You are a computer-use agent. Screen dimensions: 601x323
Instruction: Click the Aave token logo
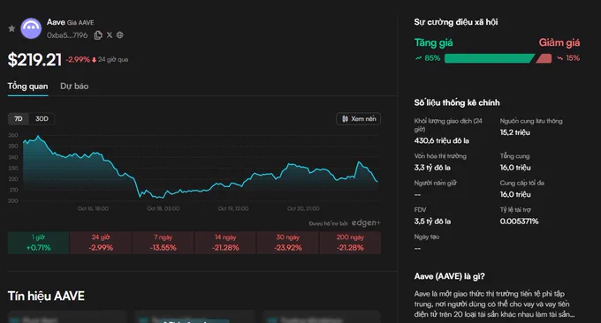pos(31,28)
